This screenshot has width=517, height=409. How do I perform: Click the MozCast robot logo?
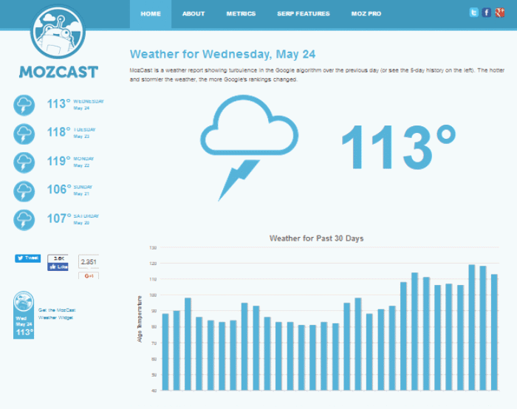[58, 32]
